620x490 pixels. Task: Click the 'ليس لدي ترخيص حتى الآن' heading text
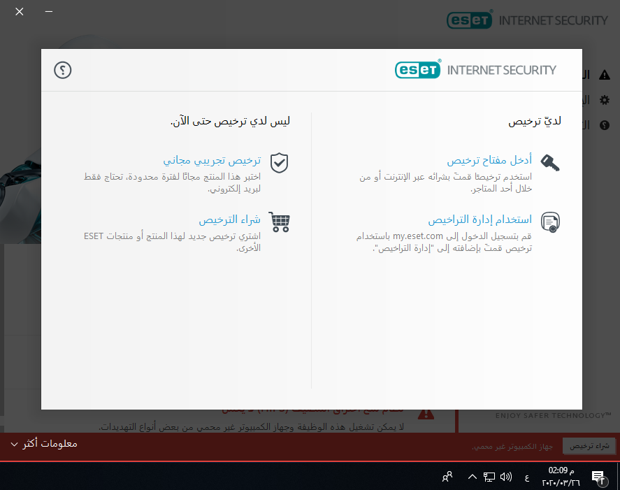(x=230, y=121)
